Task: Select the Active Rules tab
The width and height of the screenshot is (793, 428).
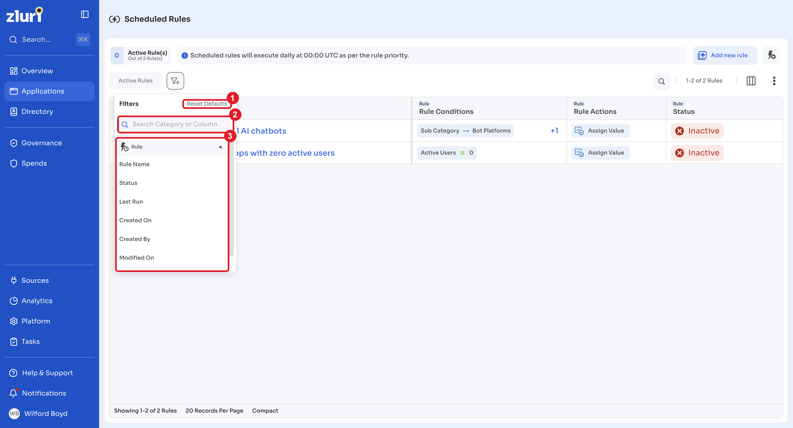Action: click(135, 81)
